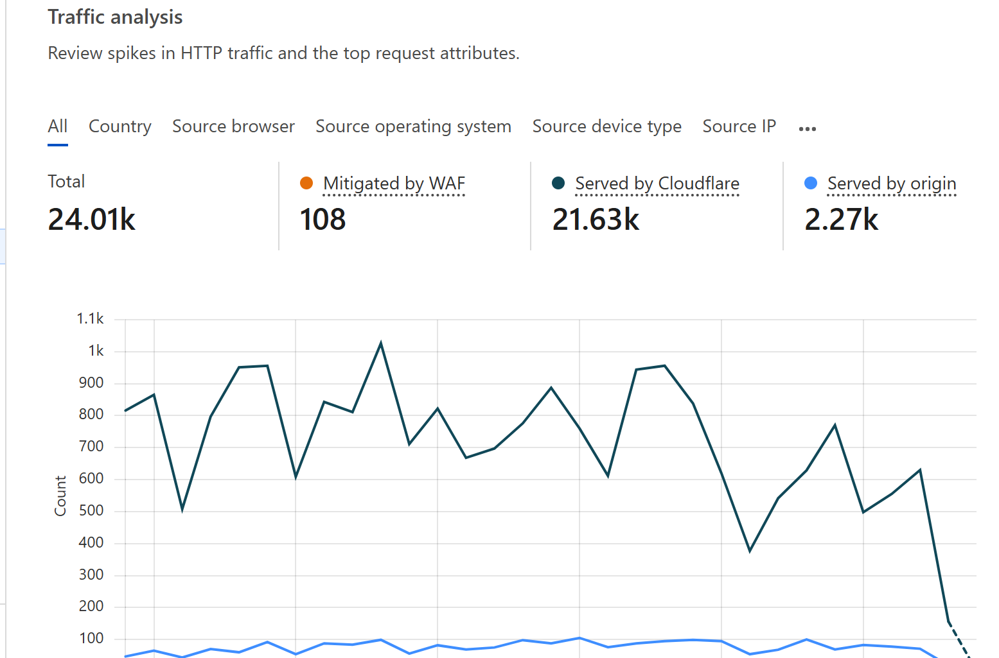Viewport: 999px width, 658px height.
Task: Click the Mitigated by WAF label
Action: pyautogui.click(x=394, y=184)
